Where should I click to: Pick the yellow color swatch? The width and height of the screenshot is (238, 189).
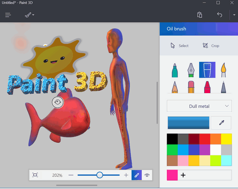click(x=226, y=139)
